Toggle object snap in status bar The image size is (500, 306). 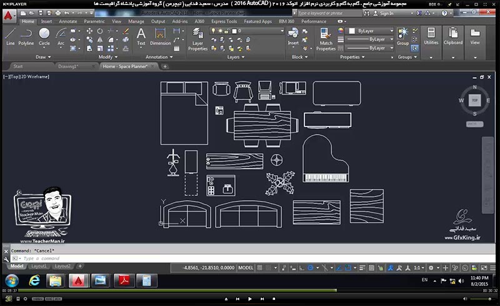pos(348,268)
